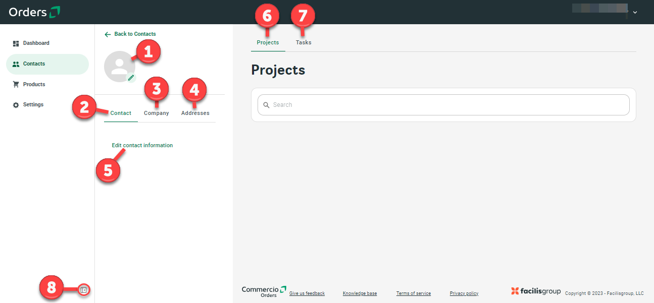
Task: Click the facilisgroup footer logo
Action: pos(536,291)
